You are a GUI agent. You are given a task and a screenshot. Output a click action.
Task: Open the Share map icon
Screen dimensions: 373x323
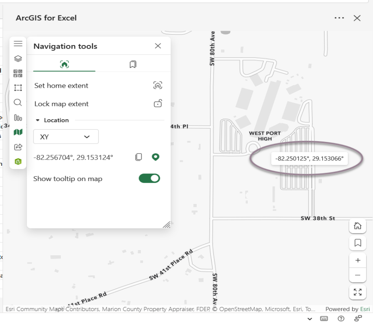tap(18, 147)
